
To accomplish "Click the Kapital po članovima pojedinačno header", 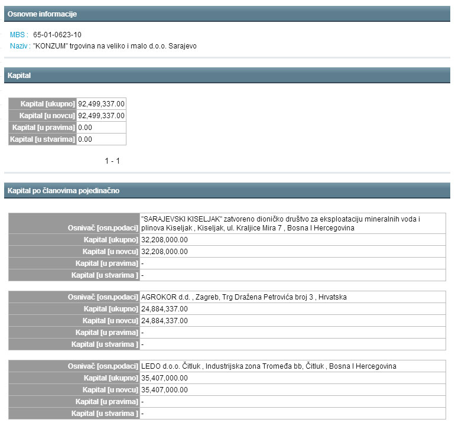I will (x=63, y=190).
